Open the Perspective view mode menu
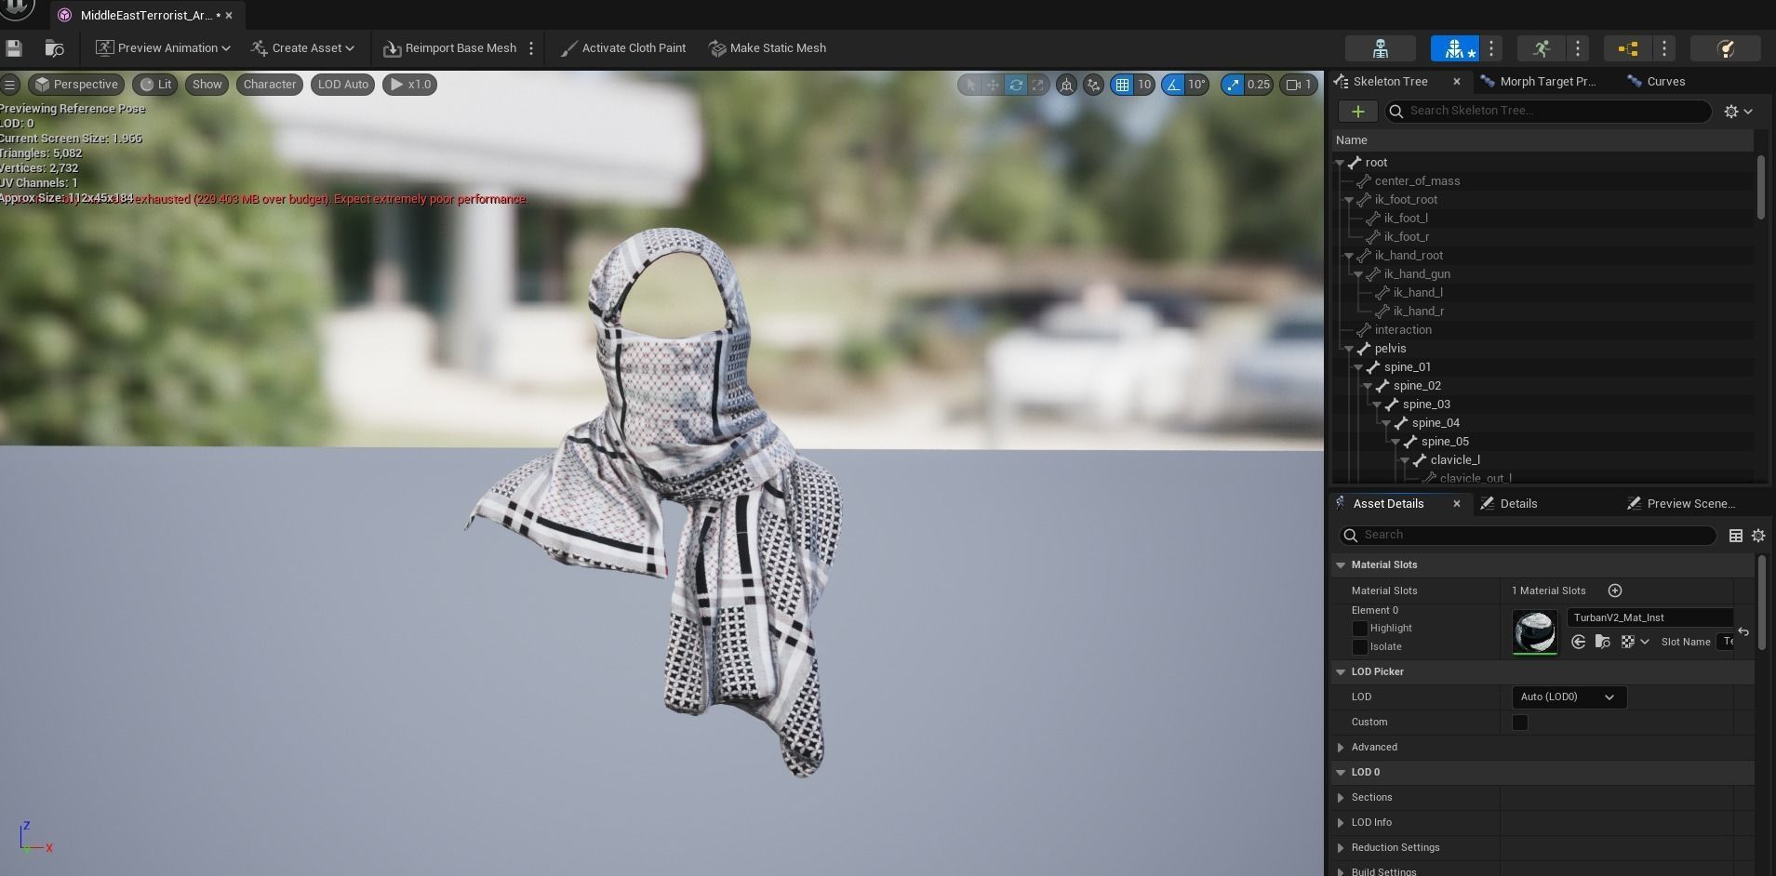This screenshot has width=1776, height=876. tap(76, 85)
